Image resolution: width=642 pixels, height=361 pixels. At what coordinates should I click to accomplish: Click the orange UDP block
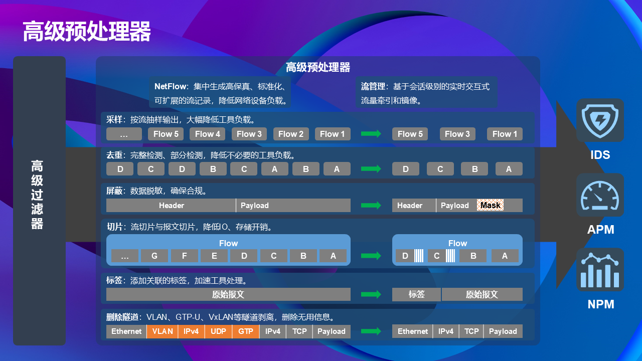coord(218,331)
